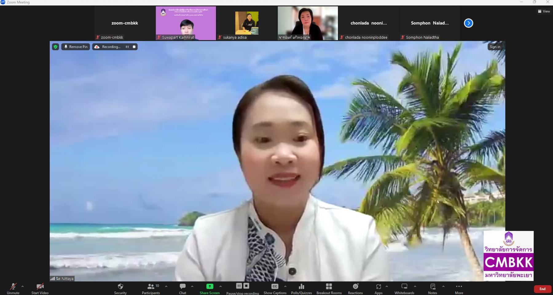Screen dimensions: 553x295
Task: Select Suwapart Kamnirat's video tile
Action: [x=186, y=23]
